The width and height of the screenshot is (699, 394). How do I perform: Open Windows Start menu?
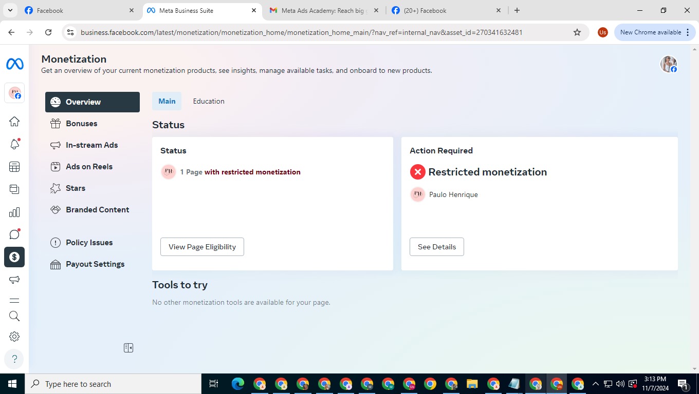tap(12, 384)
